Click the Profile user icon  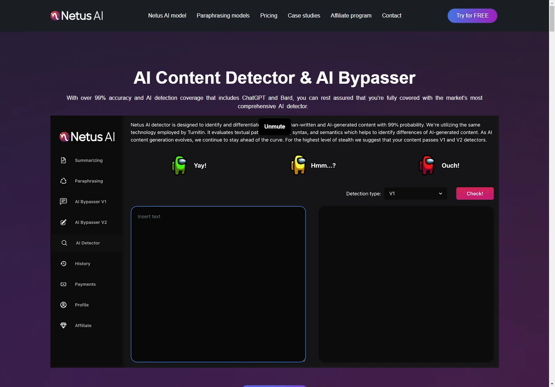coord(63,305)
